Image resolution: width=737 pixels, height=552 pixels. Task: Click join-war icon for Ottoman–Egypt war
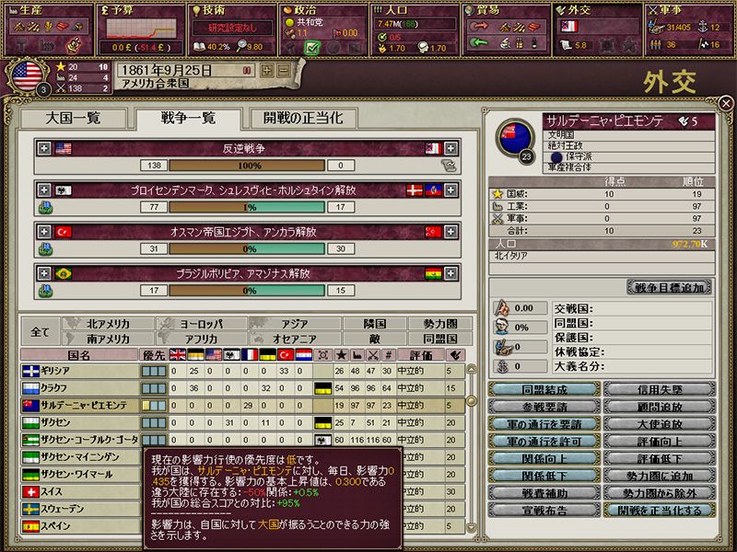(45, 248)
